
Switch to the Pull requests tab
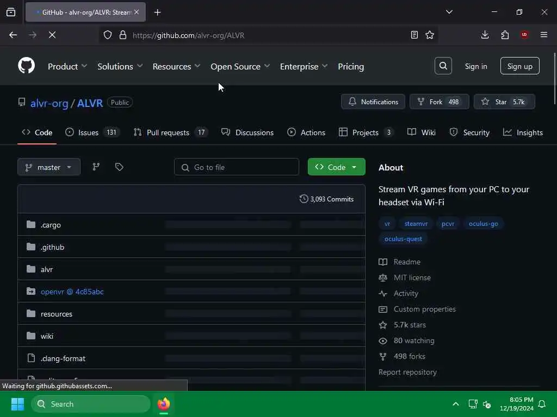(170, 132)
